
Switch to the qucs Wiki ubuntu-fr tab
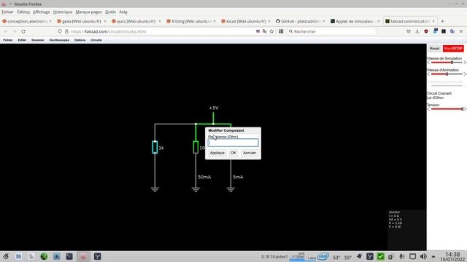click(136, 21)
